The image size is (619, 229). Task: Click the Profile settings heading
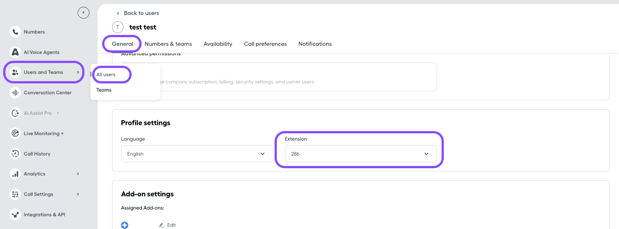(146, 123)
